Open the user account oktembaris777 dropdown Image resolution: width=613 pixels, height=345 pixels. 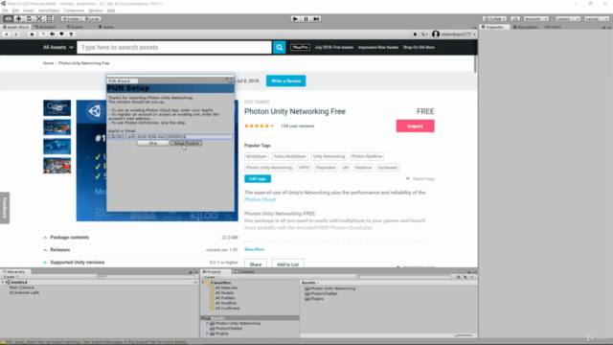point(454,34)
